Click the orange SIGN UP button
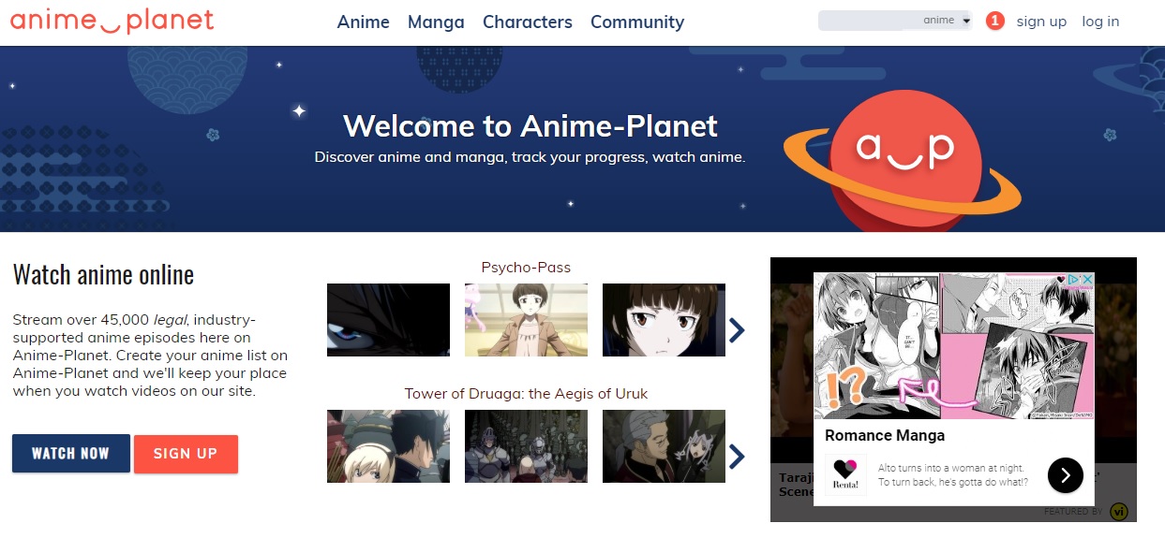Image resolution: width=1165 pixels, height=538 pixels. (186, 454)
